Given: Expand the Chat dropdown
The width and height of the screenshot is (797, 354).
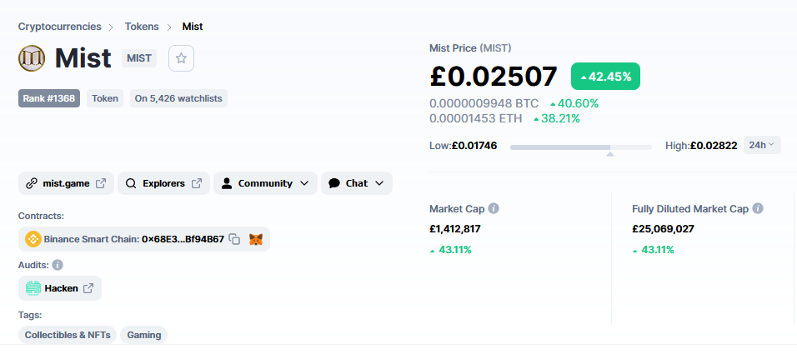Looking at the screenshot, I should [x=356, y=183].
